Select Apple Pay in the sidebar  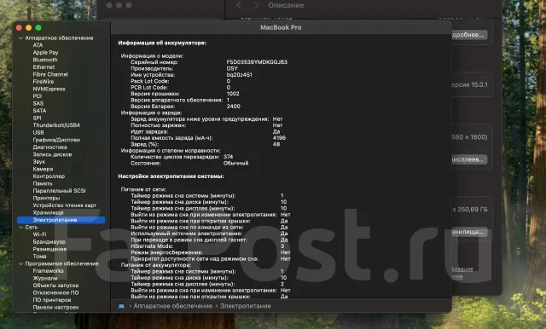pyautogui.click(x=45, y=53)
